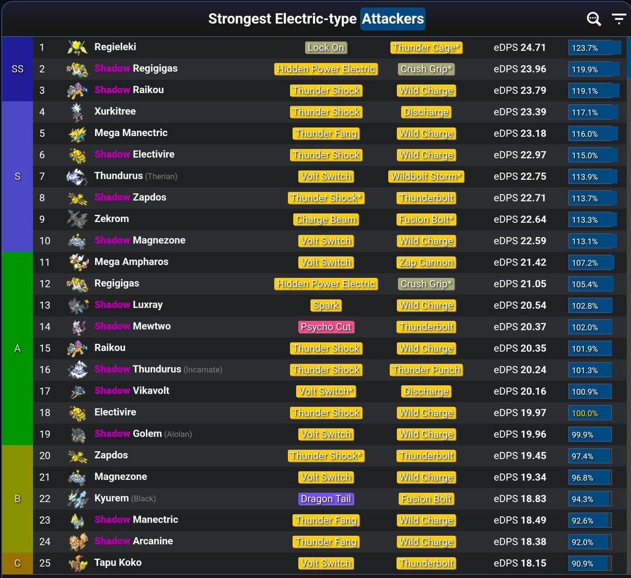Click the Zekrom sprite icon

77,219
